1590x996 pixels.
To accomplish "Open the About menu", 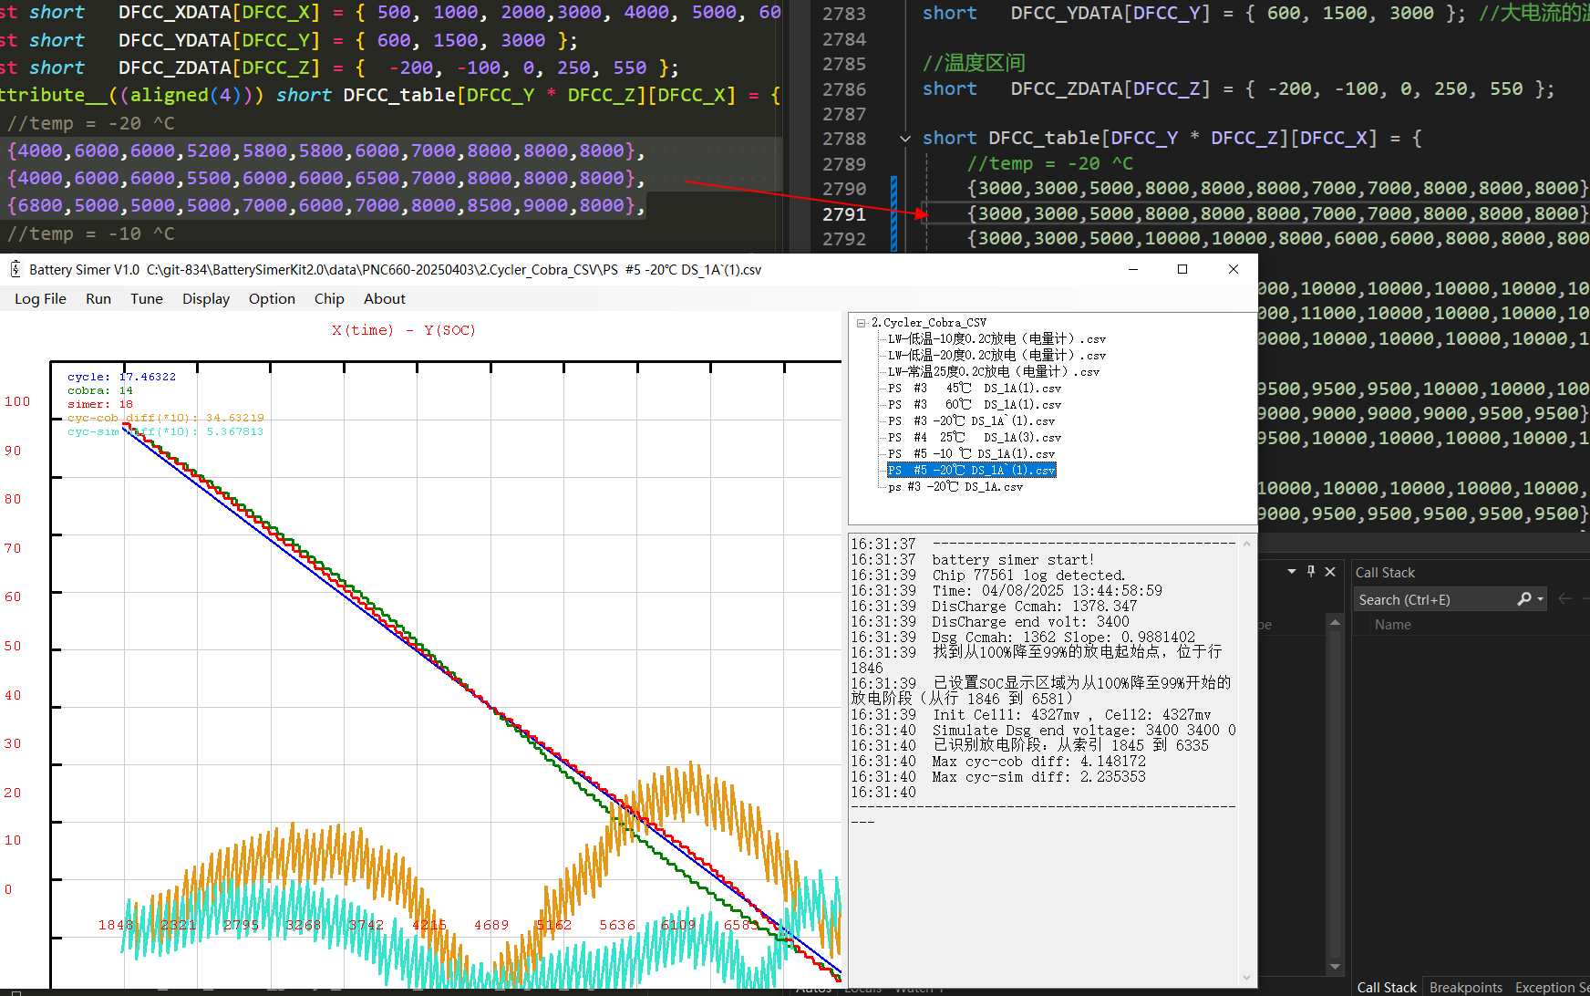I will 385,298.
